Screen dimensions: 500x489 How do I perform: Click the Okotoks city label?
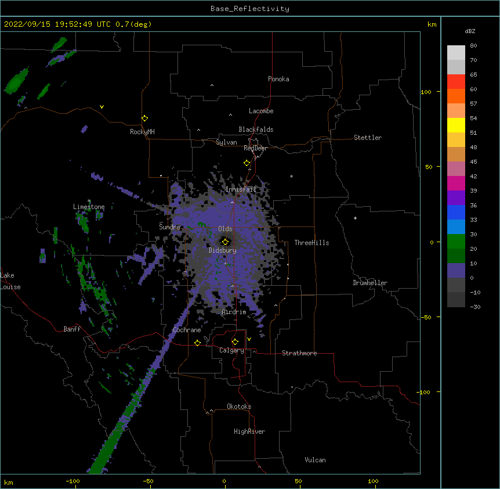(239, 407)
